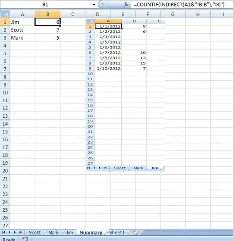Select cell B2 with value 7
Viewport: 233px width, 241px height.
coord(47,30)
